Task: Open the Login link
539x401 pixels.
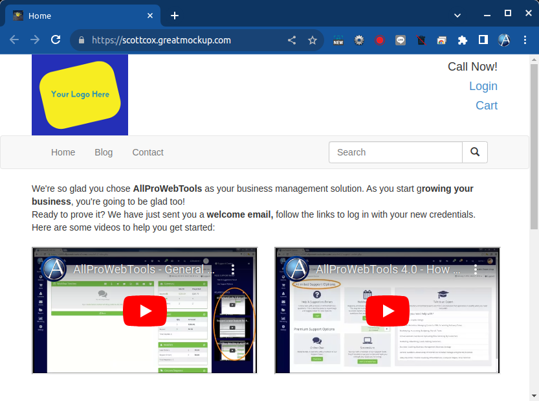Action: pyautogui.click(x=483, y=86)
